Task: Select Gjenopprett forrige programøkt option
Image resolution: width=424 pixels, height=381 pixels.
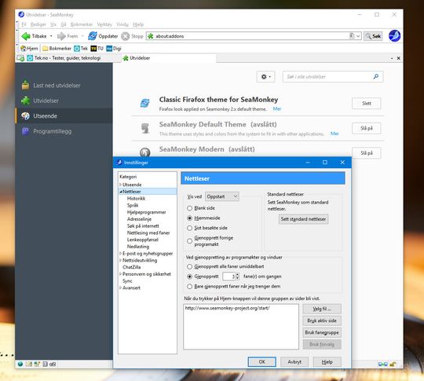Action: coord(189,241)
